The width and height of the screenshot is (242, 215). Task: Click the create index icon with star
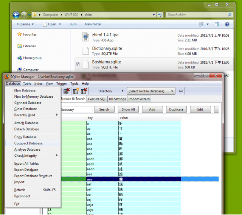click(76, 91)
